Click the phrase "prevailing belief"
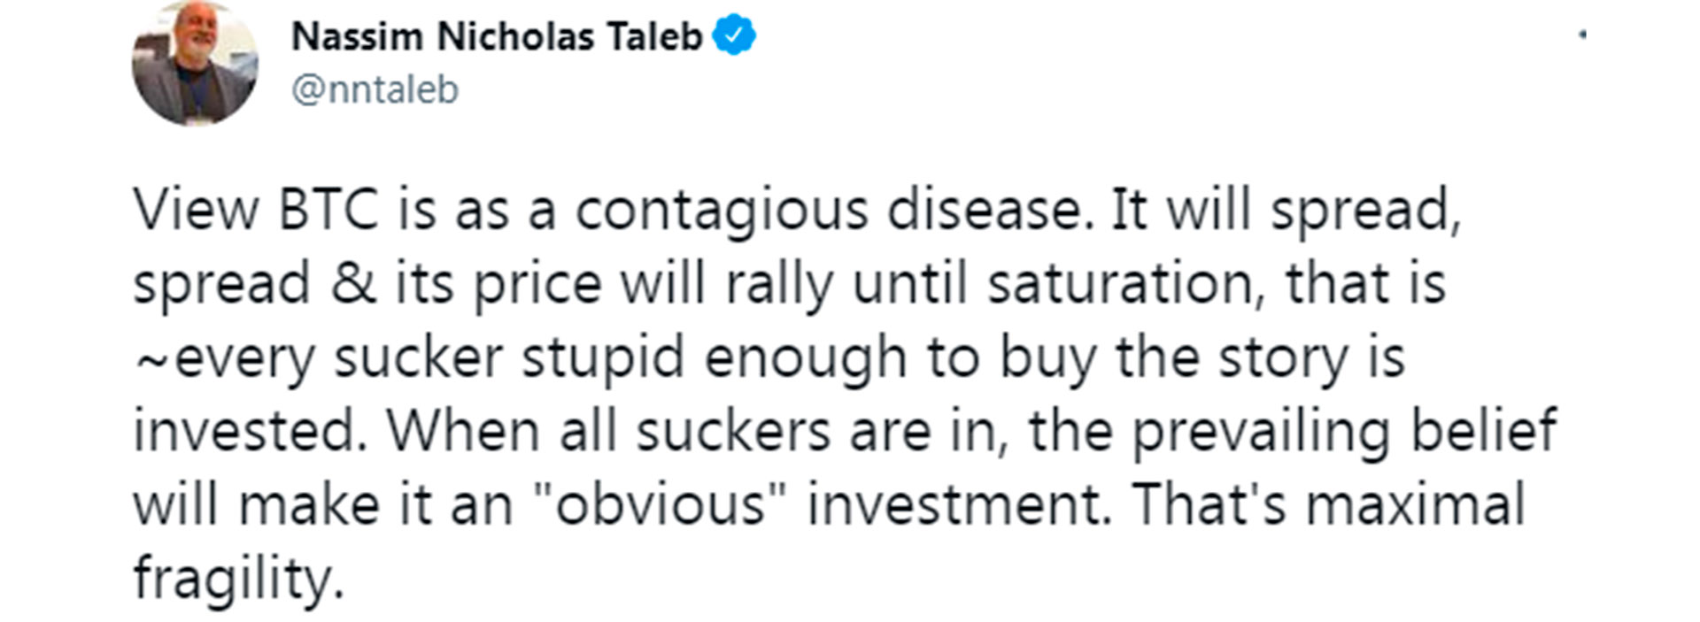 click(x=1344, y=432)
